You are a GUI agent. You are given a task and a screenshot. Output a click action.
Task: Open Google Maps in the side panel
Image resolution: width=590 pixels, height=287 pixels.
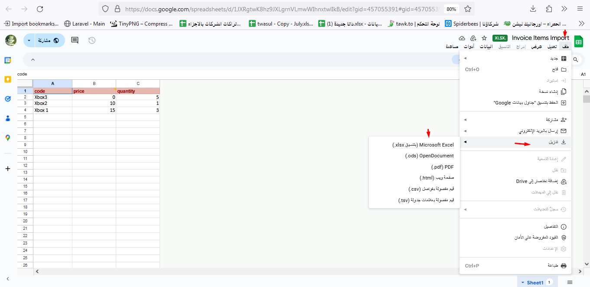tap(7, 137)
